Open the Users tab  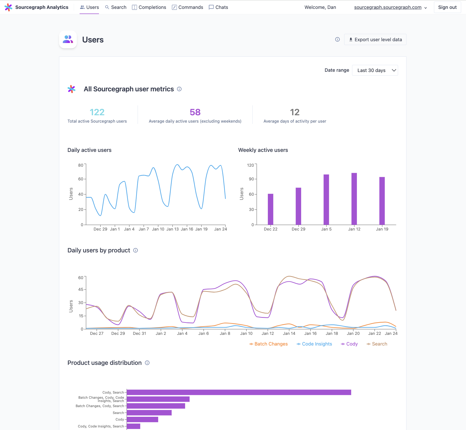pos(89,7)
